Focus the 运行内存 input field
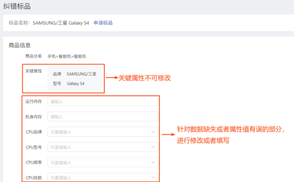The image size is (294, 182). coord(103,102)
